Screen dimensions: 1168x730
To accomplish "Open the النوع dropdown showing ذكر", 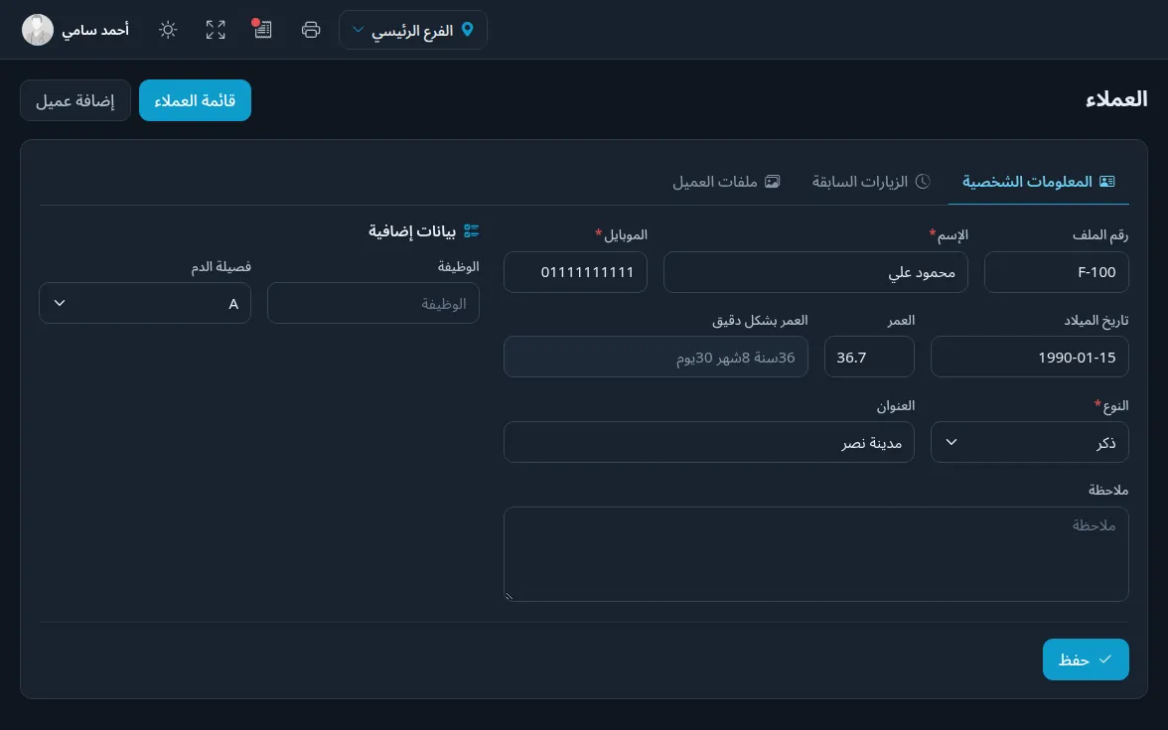I will (1029, 442).
